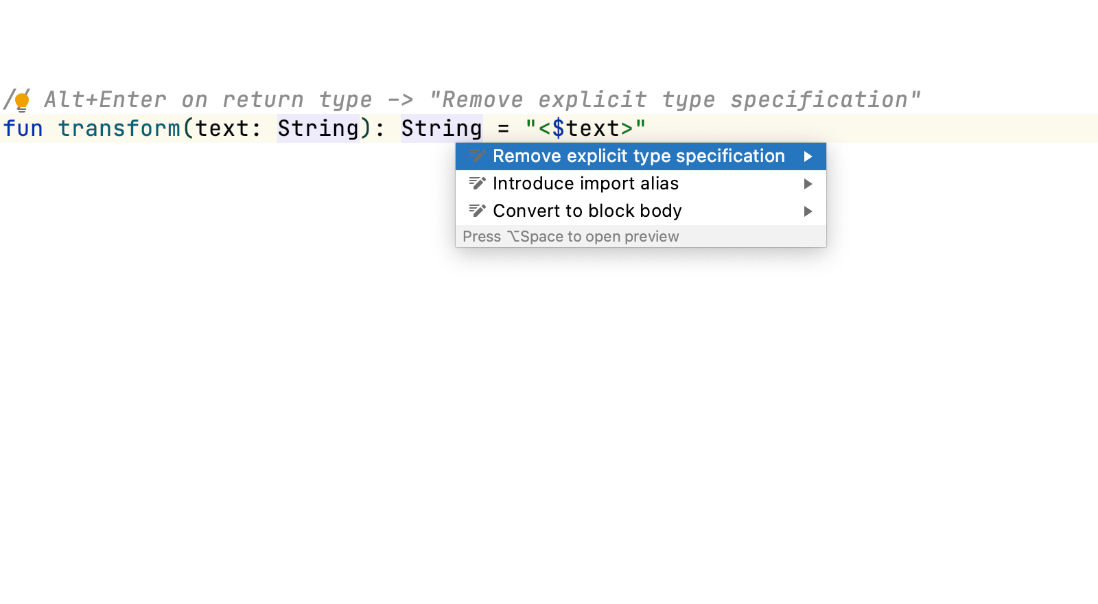
Task: Click the intention pencil icon beside Introduce import alias
Action: 477,183
